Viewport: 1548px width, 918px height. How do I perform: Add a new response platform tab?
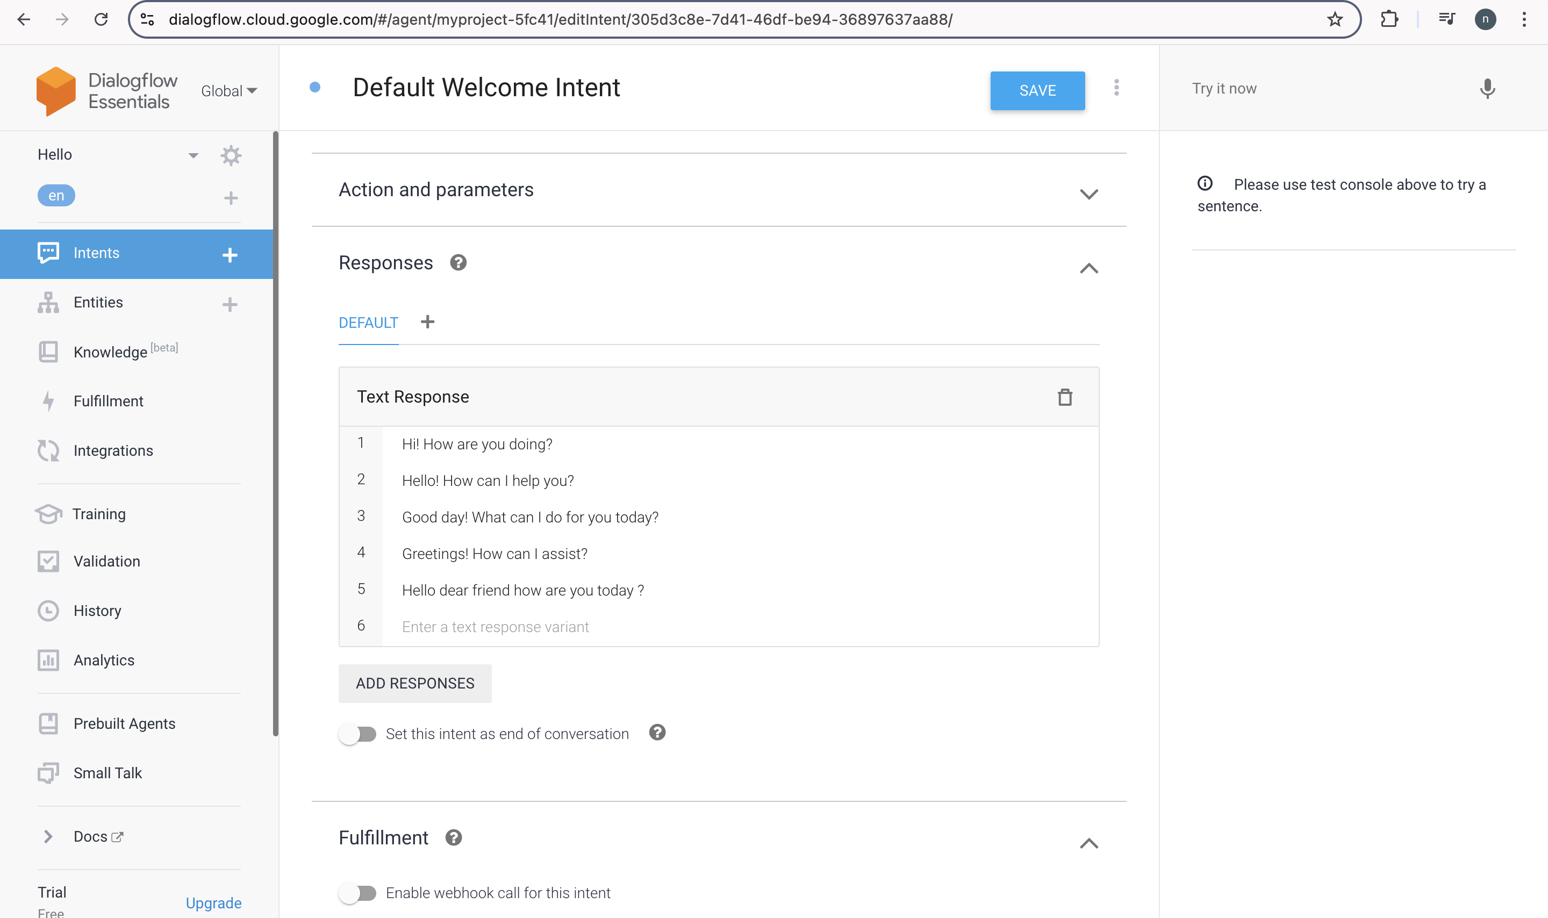coord(427,322)
